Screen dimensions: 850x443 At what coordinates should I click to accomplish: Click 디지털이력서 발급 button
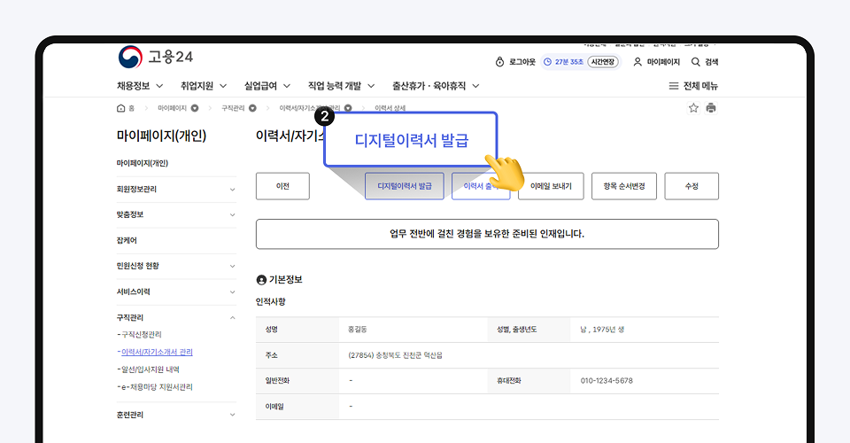tap(405, 187)
